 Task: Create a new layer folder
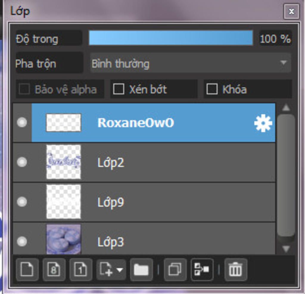(x=141, y=270)
